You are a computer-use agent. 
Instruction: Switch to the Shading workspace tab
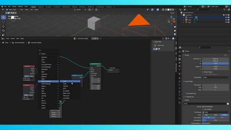75,7
